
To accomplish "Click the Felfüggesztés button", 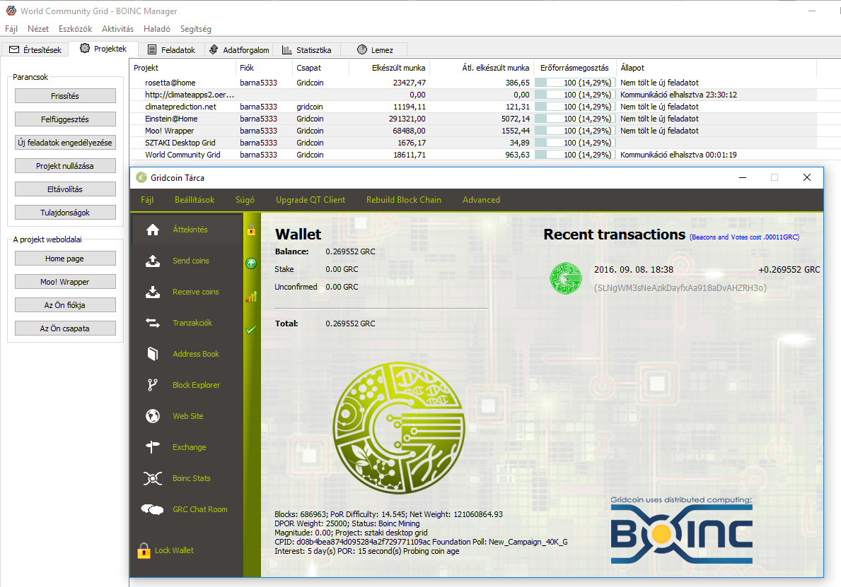I will pos(66,119).
